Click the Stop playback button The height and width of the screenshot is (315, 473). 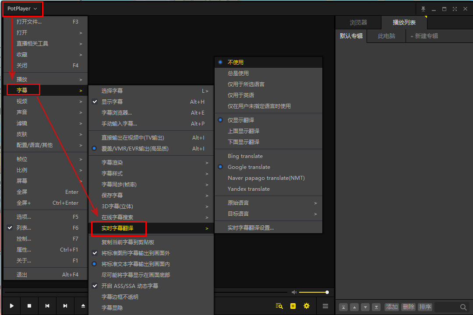pos(29,306)
